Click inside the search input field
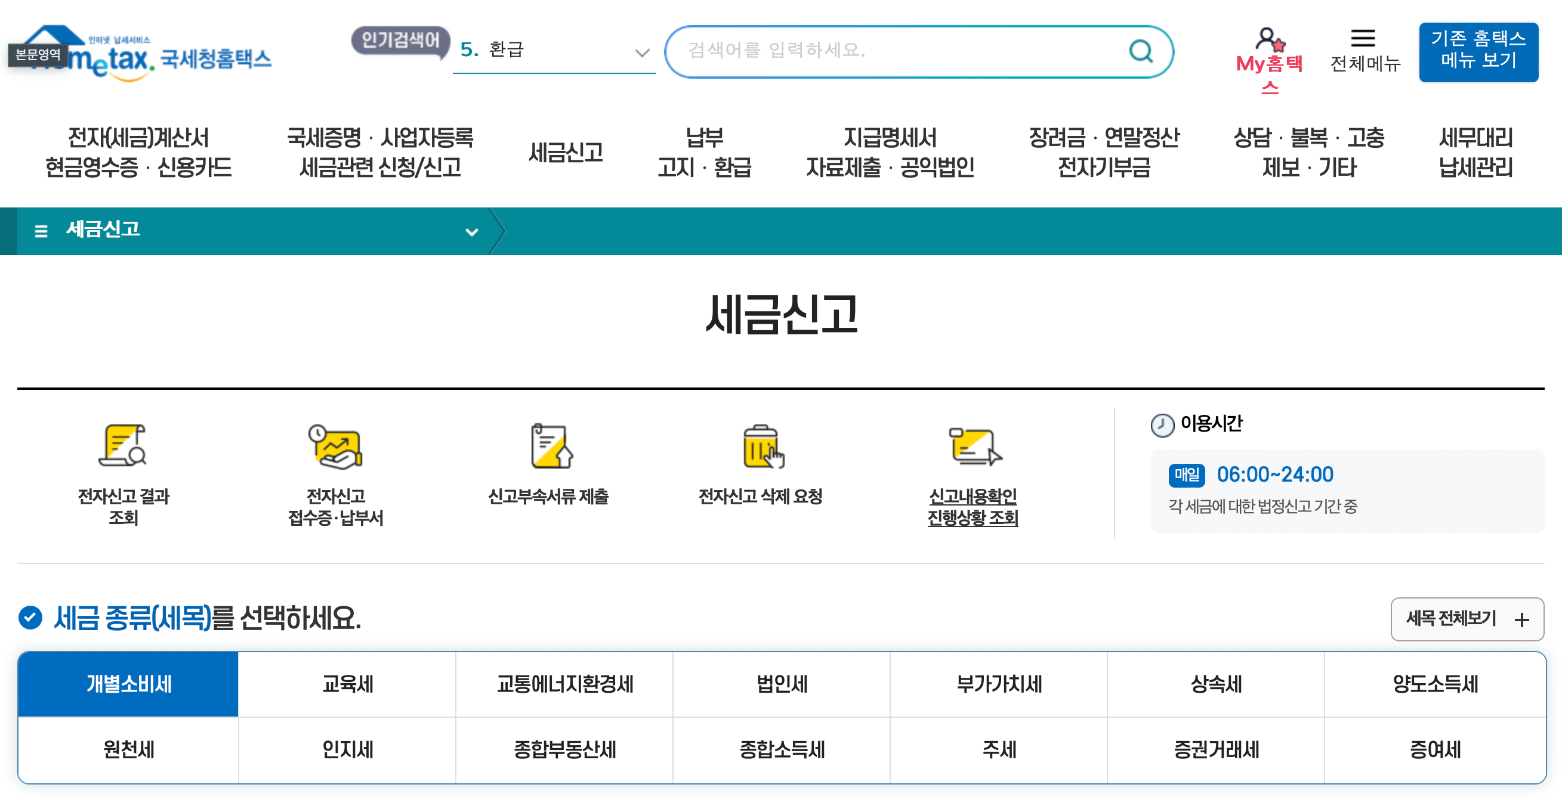Viewport: 1562px width, 800px height. 879,52
